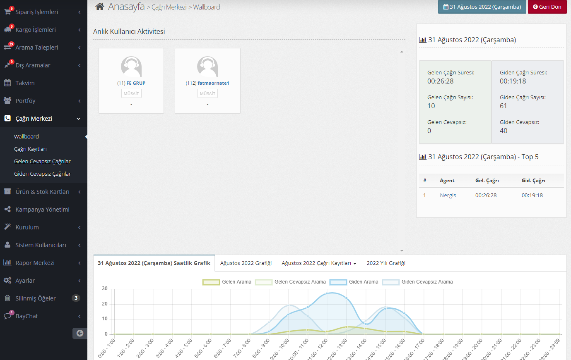Screen dimensions: 571x360
Task: Open Ağustos 2022 Çağrı Kayıtları dropdown
Action: point(319,263)
